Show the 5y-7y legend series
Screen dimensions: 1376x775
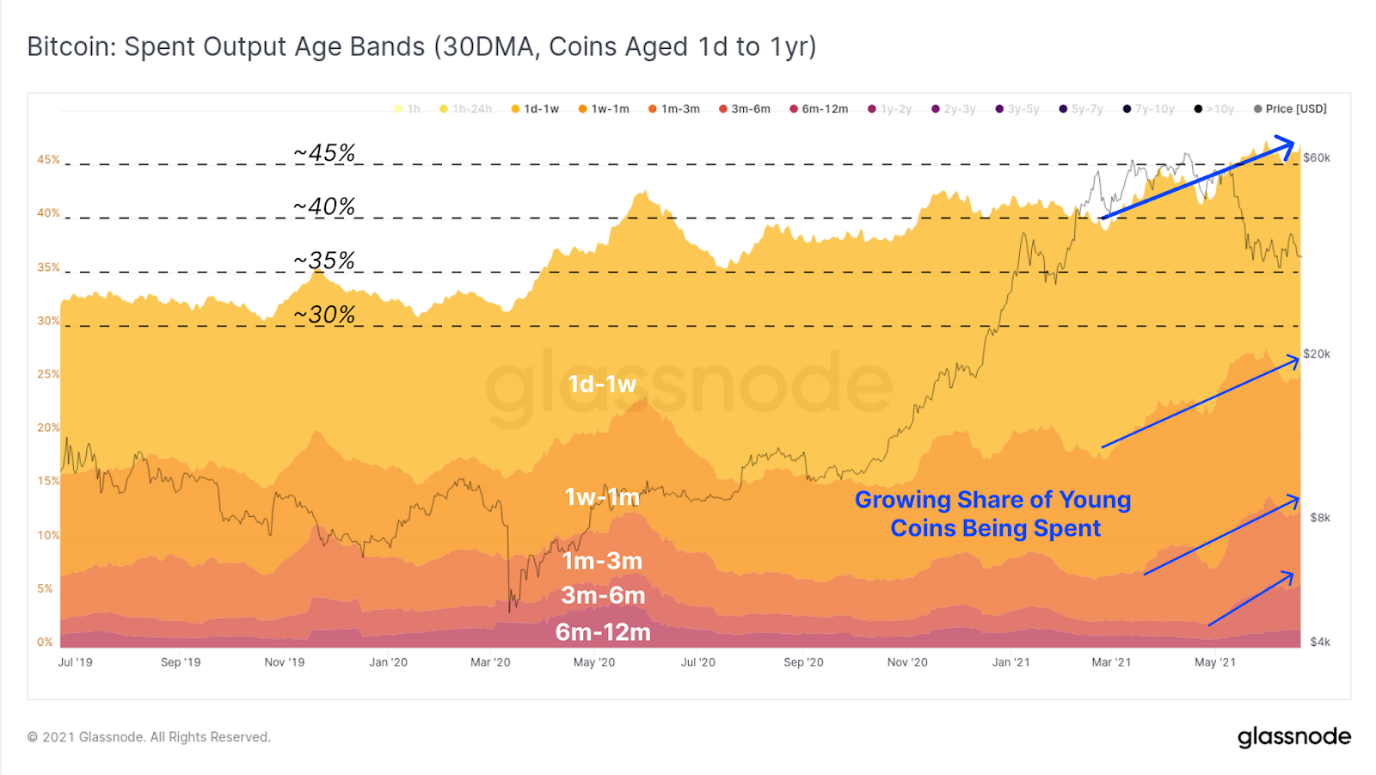pos(1081,109)
